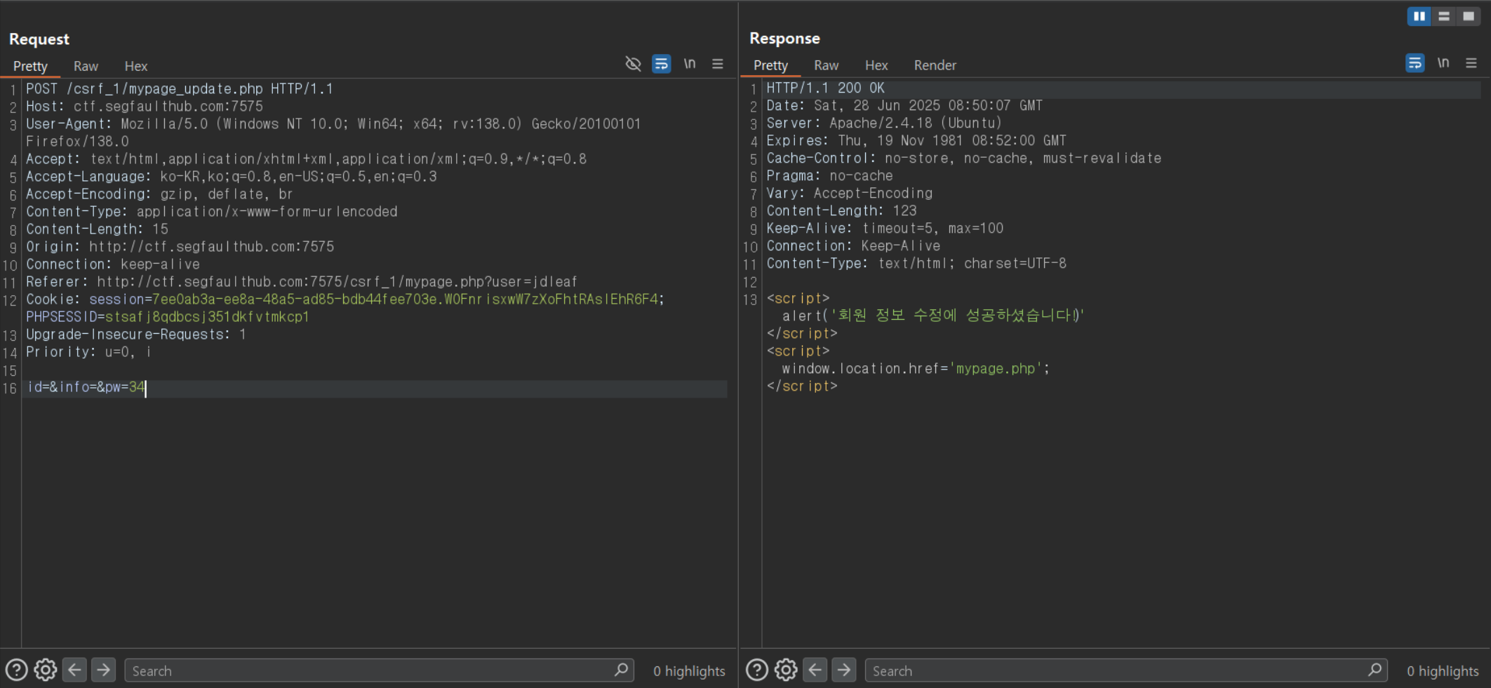Image resolution: width=1491 pixels, height=688 pixels.
Task: Select the Response Pretty tab
Action: tap(770, 65)
